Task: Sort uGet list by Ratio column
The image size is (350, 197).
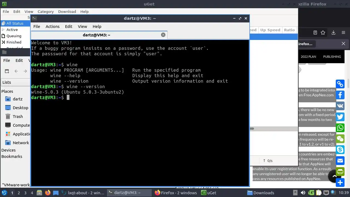Action: click(289, 30)
